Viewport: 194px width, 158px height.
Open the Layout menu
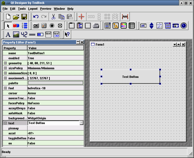[x=33, y=9]
